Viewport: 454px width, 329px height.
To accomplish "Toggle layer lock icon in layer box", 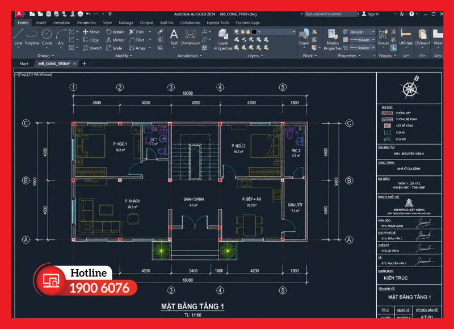I will click(x=248, y=32).
